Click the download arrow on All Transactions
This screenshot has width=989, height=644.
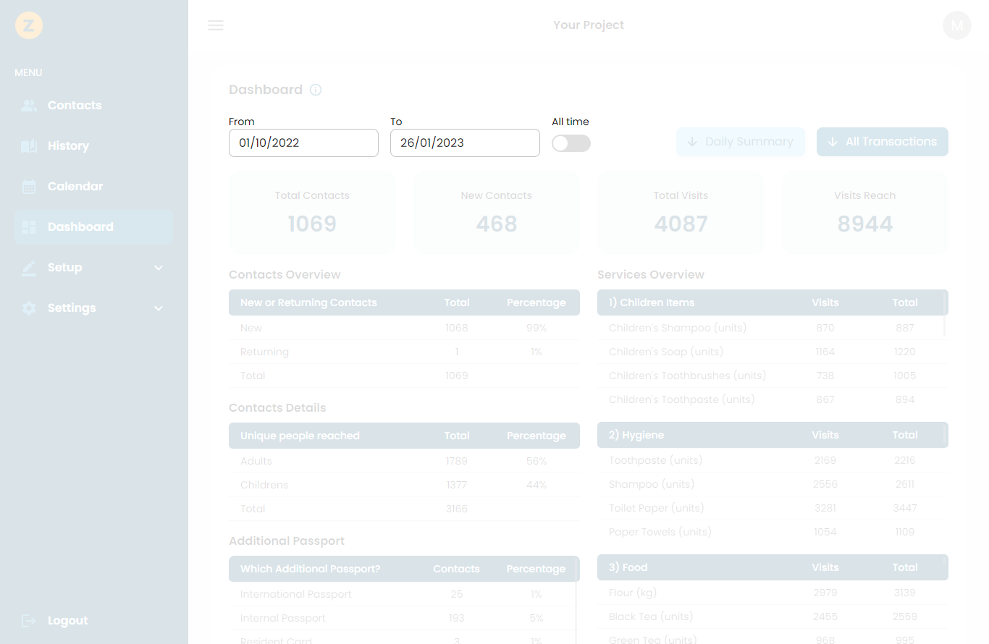pos(831,142)
